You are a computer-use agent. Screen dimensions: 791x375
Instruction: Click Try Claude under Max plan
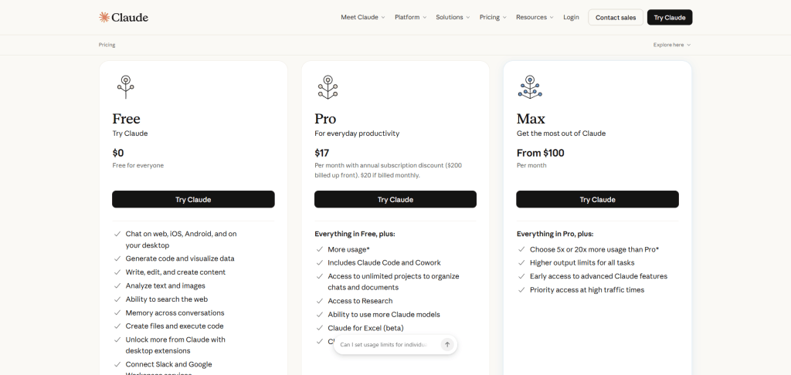[597, 199]
